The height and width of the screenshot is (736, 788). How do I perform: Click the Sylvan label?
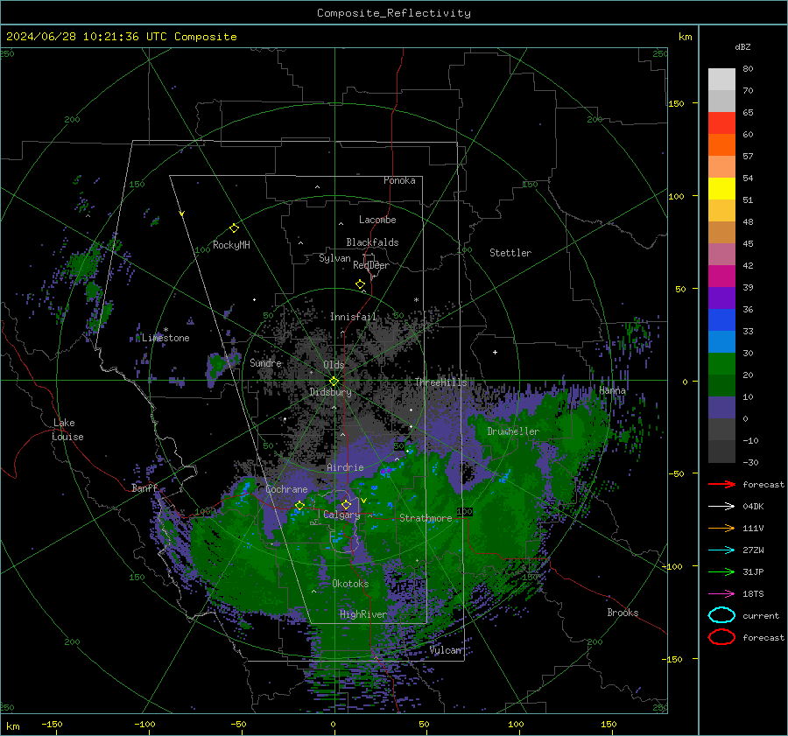tap(334, 258)
